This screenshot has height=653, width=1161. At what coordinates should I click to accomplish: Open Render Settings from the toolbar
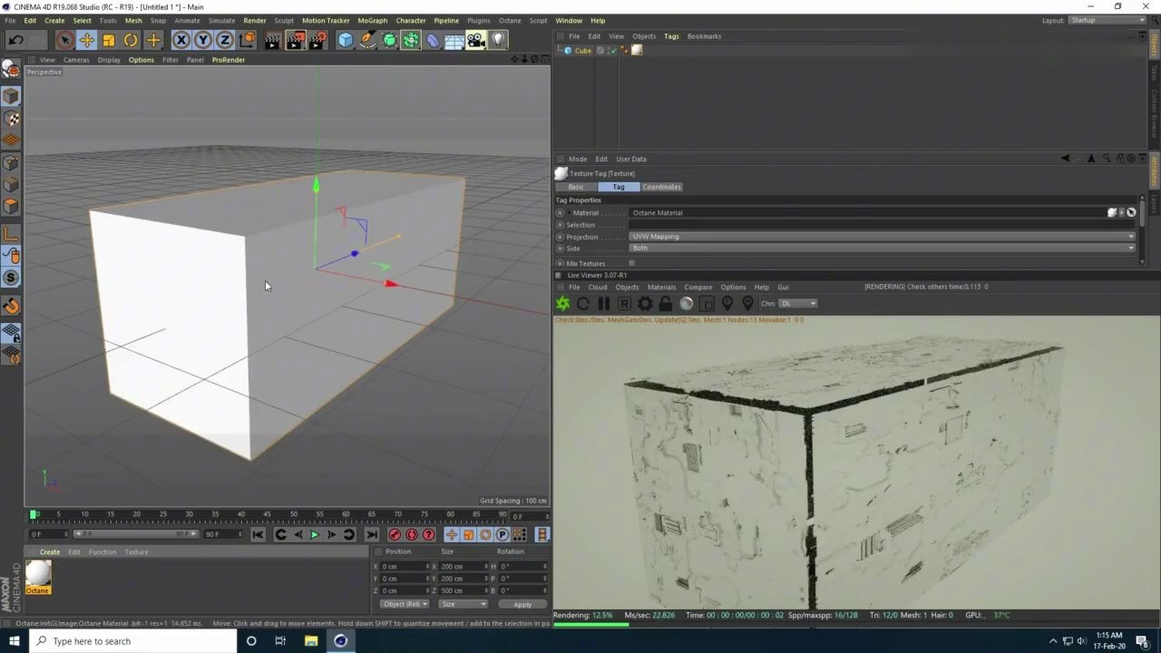318,39
